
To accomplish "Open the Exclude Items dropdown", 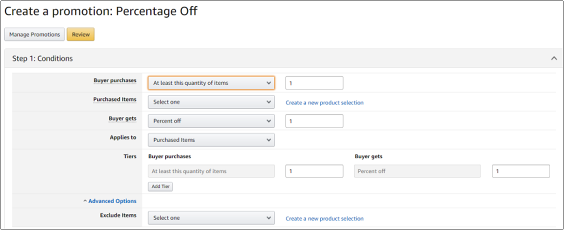I will [x=211, y=218].
